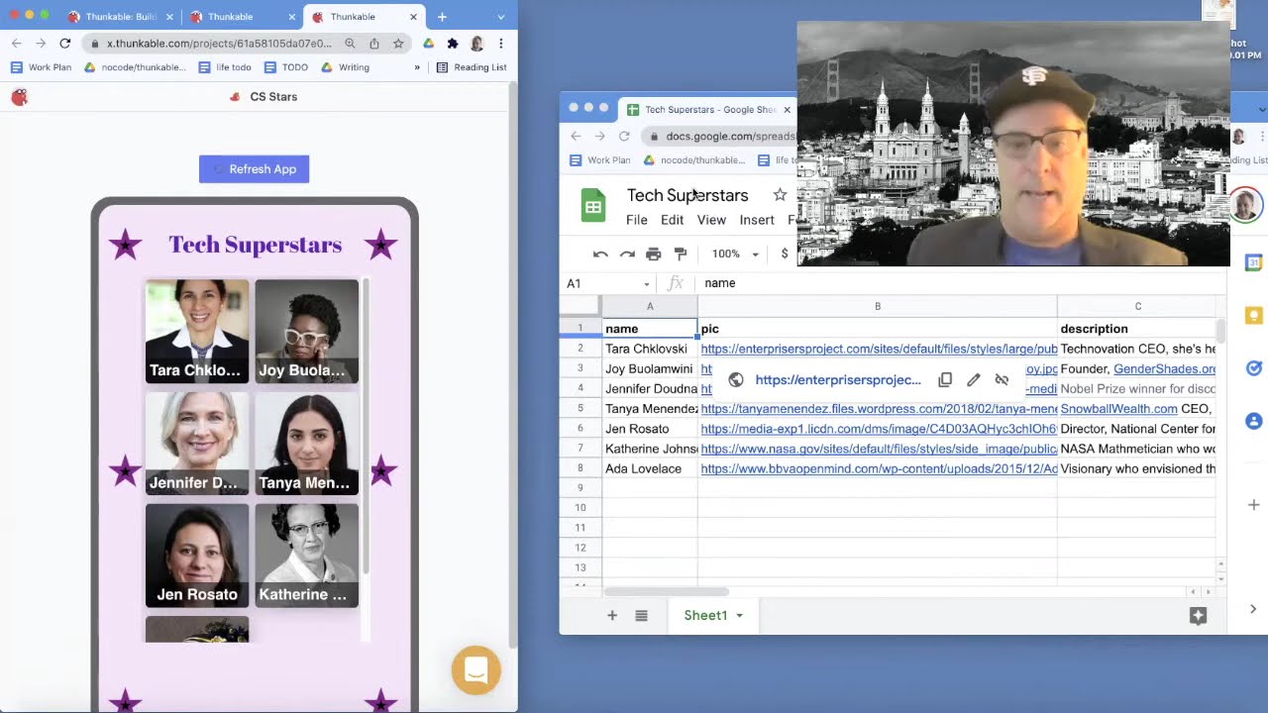Open the Name box dropdown arrow
Viewport: 1268px width, 713px height.
tap(647, 284)
